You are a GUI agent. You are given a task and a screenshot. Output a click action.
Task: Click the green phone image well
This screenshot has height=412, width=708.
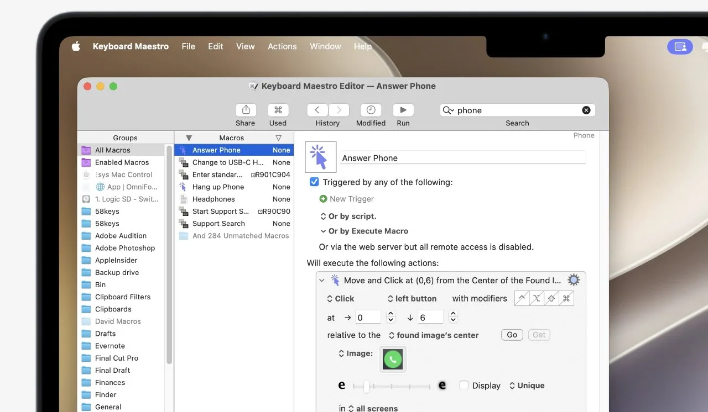[393, 360]
